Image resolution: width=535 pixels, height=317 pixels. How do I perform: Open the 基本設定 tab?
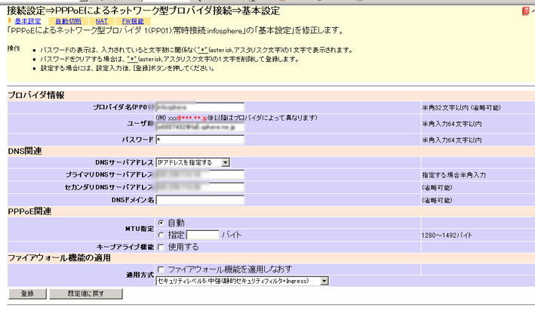tap(27, 21)
